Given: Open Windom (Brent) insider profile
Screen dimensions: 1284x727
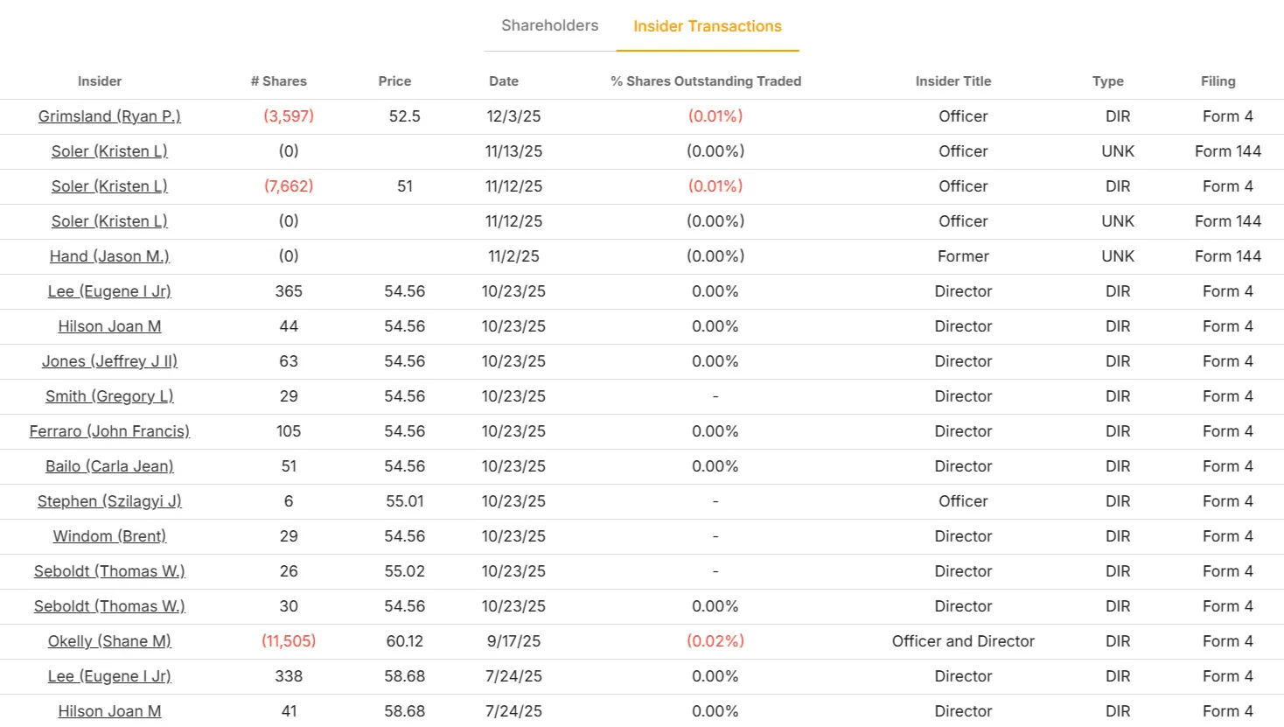Looking at the screenshot, I should pyautogui.click(x=109, y=536).
